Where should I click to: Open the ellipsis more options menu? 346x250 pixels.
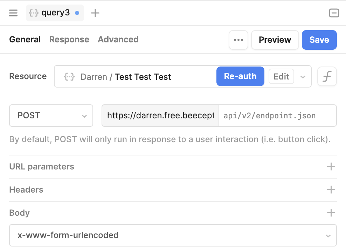pyautogui.click(x=238, y=40)
